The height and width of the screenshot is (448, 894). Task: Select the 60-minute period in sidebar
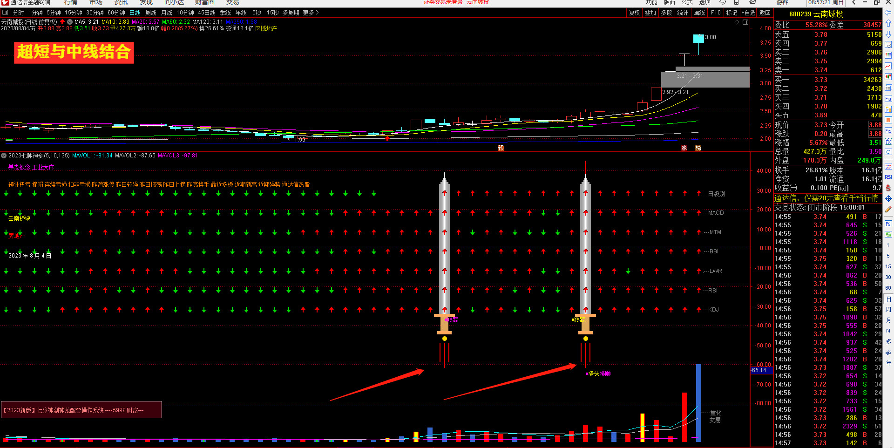tap(888, 288)
